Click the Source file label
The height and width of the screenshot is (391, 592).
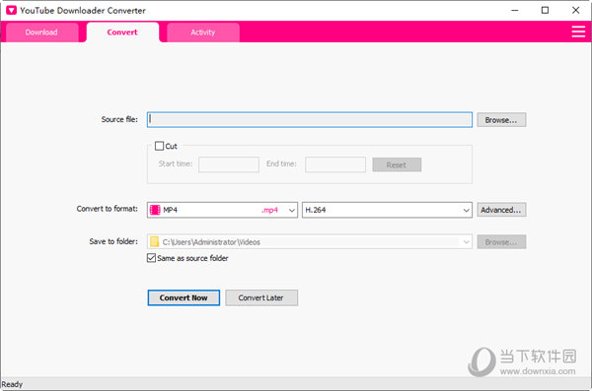point(119,119)
